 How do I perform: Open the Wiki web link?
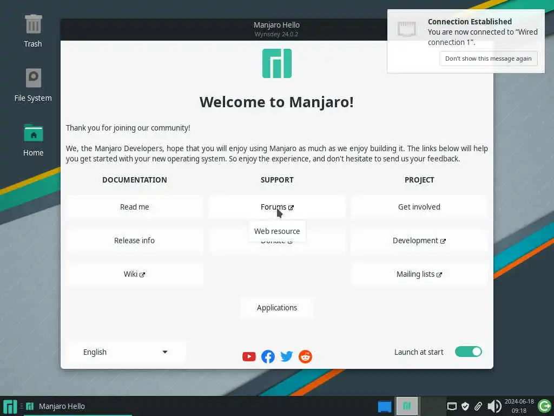pos(135,274)
